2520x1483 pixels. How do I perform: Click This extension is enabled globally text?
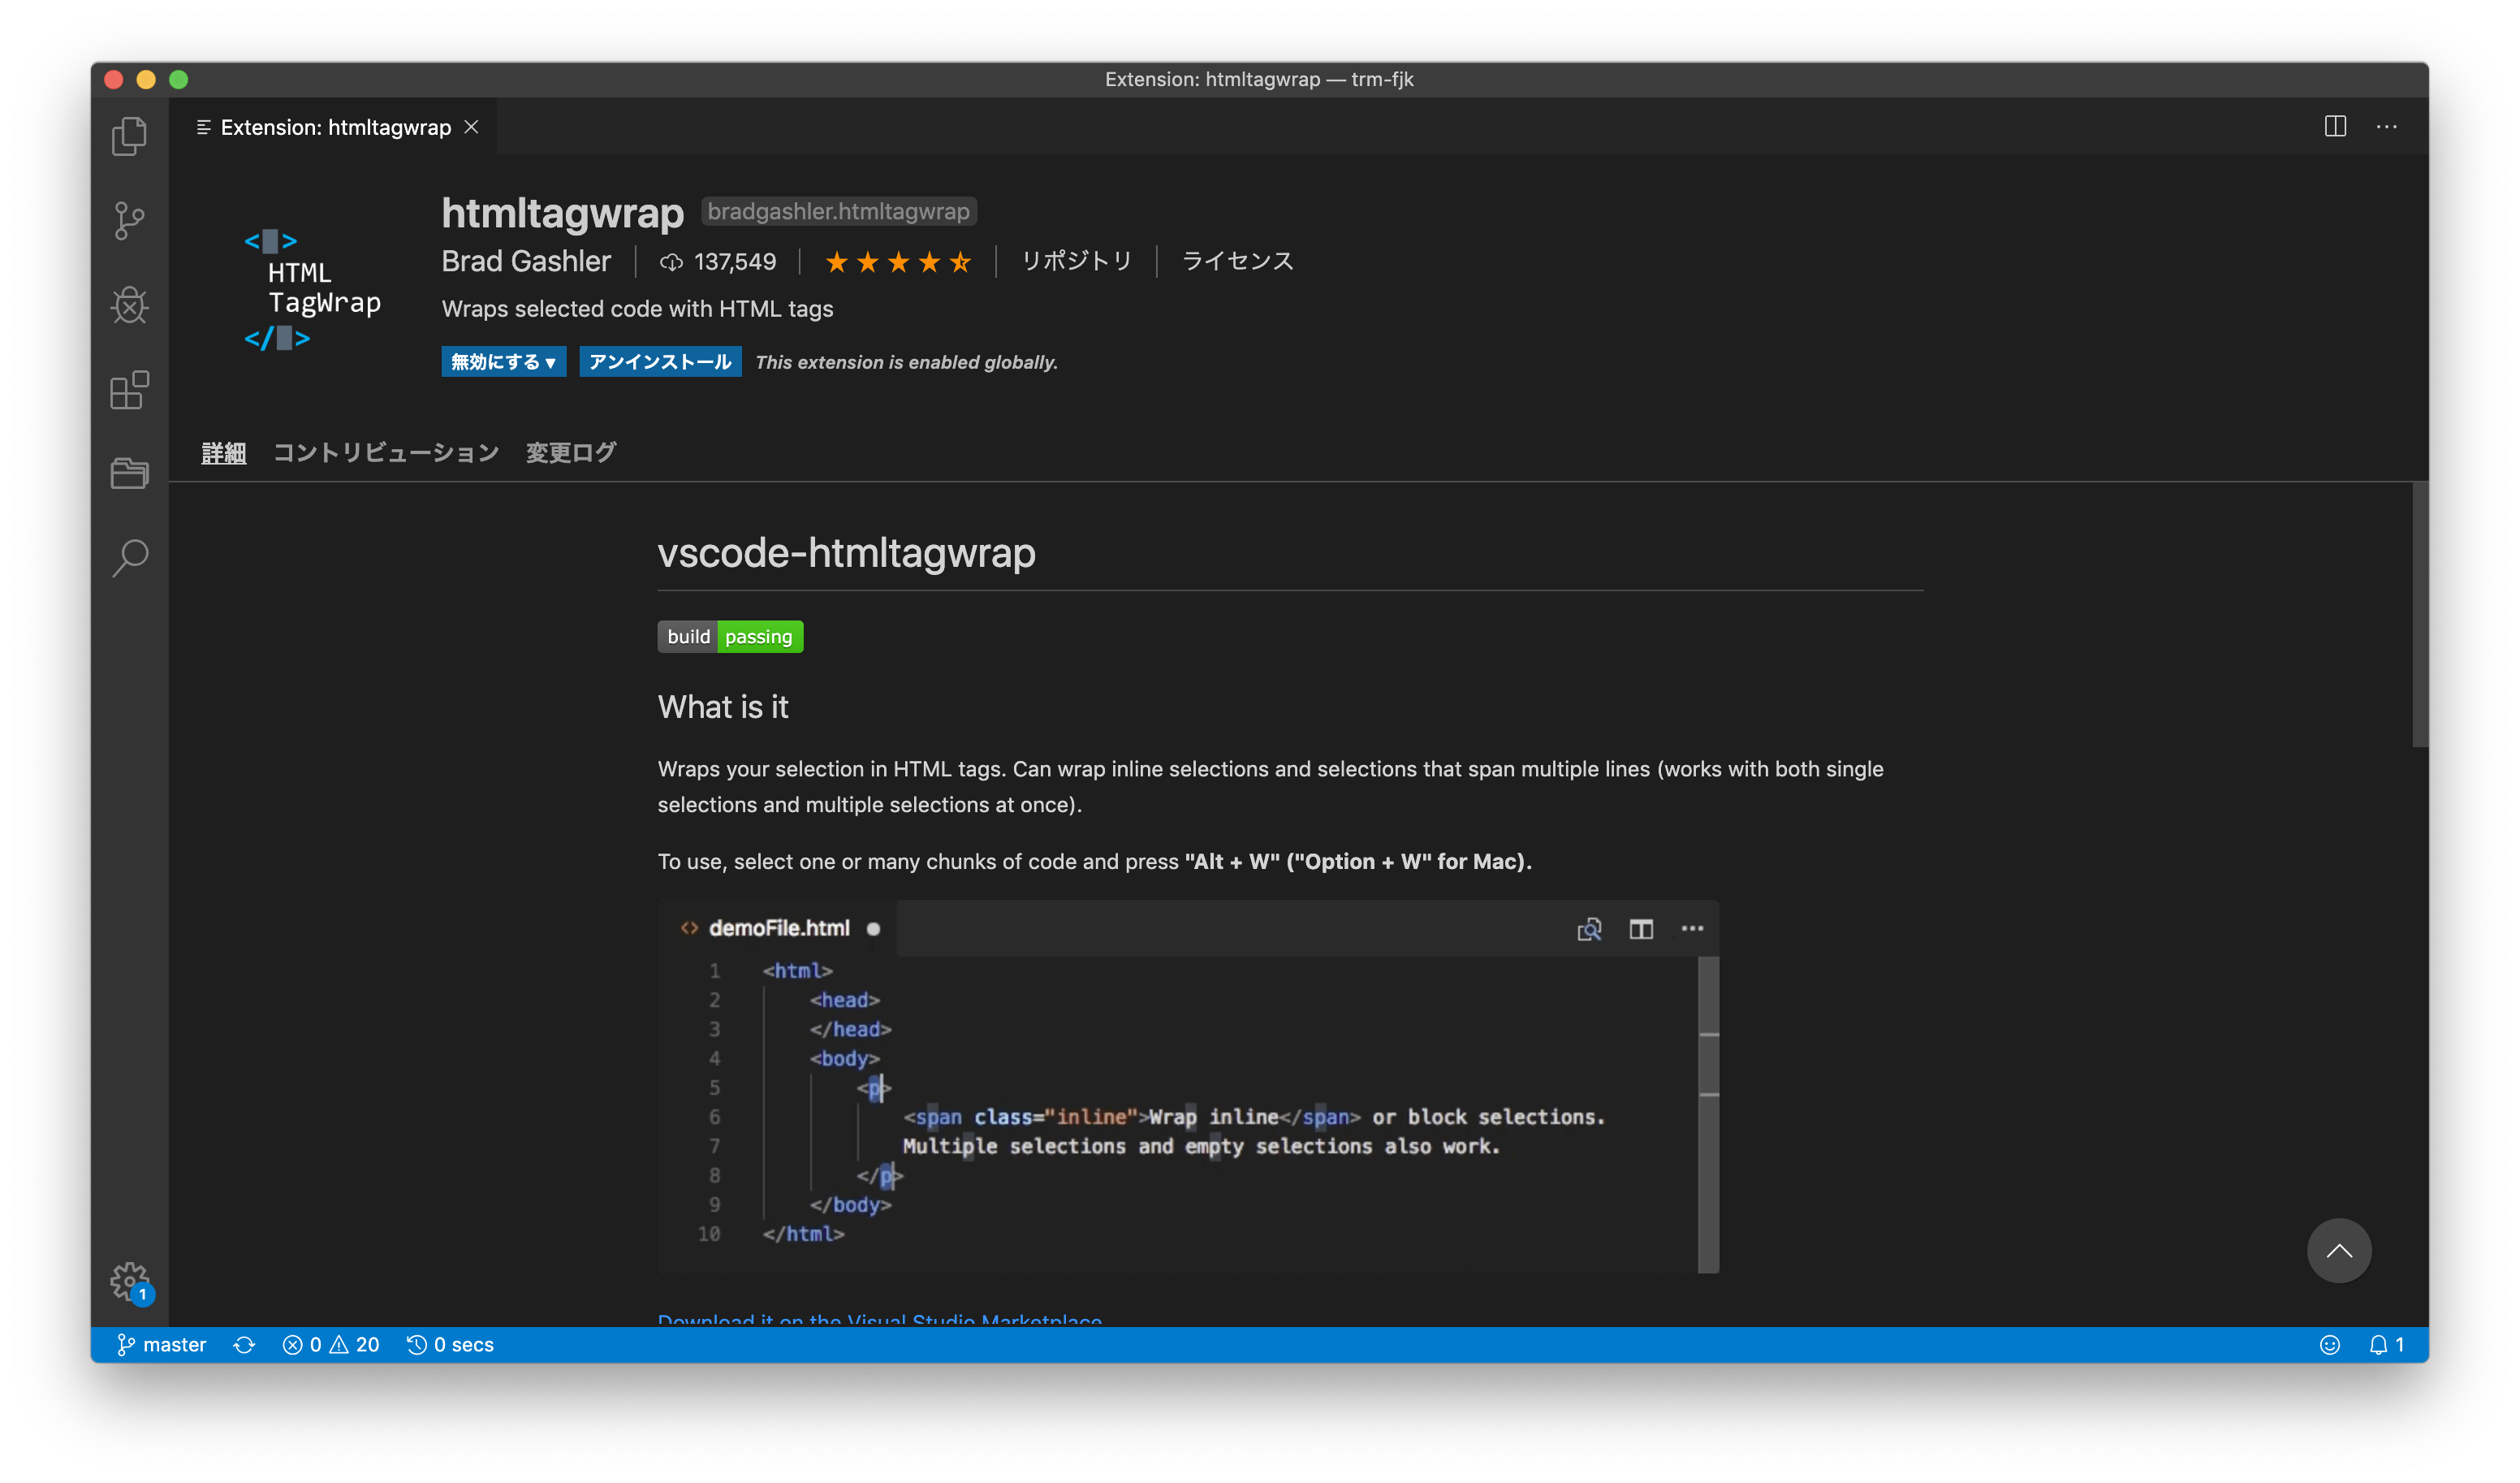[x=907, y=362]
